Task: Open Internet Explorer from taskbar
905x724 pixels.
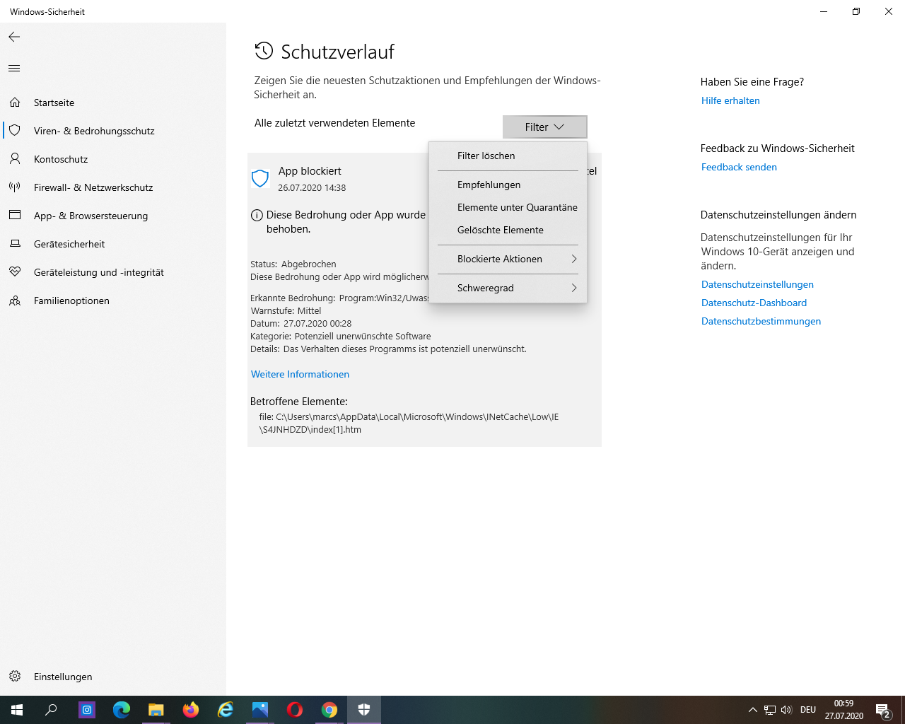Action: [226, 710]
